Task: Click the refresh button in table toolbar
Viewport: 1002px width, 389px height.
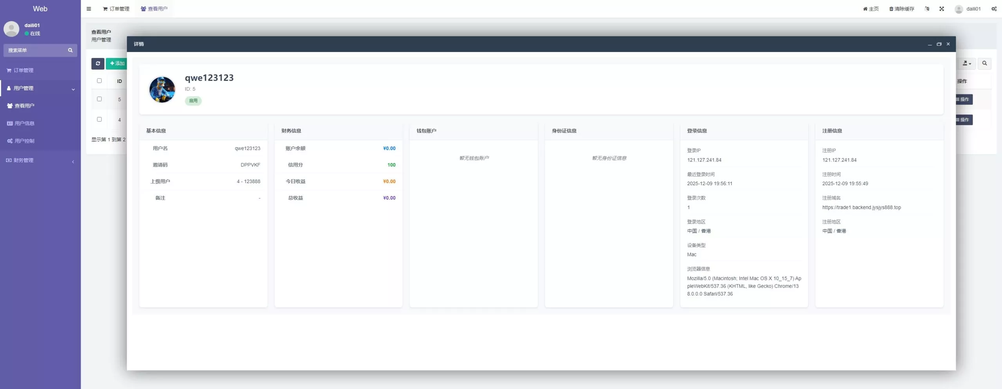Action: [x=97, y=63]
